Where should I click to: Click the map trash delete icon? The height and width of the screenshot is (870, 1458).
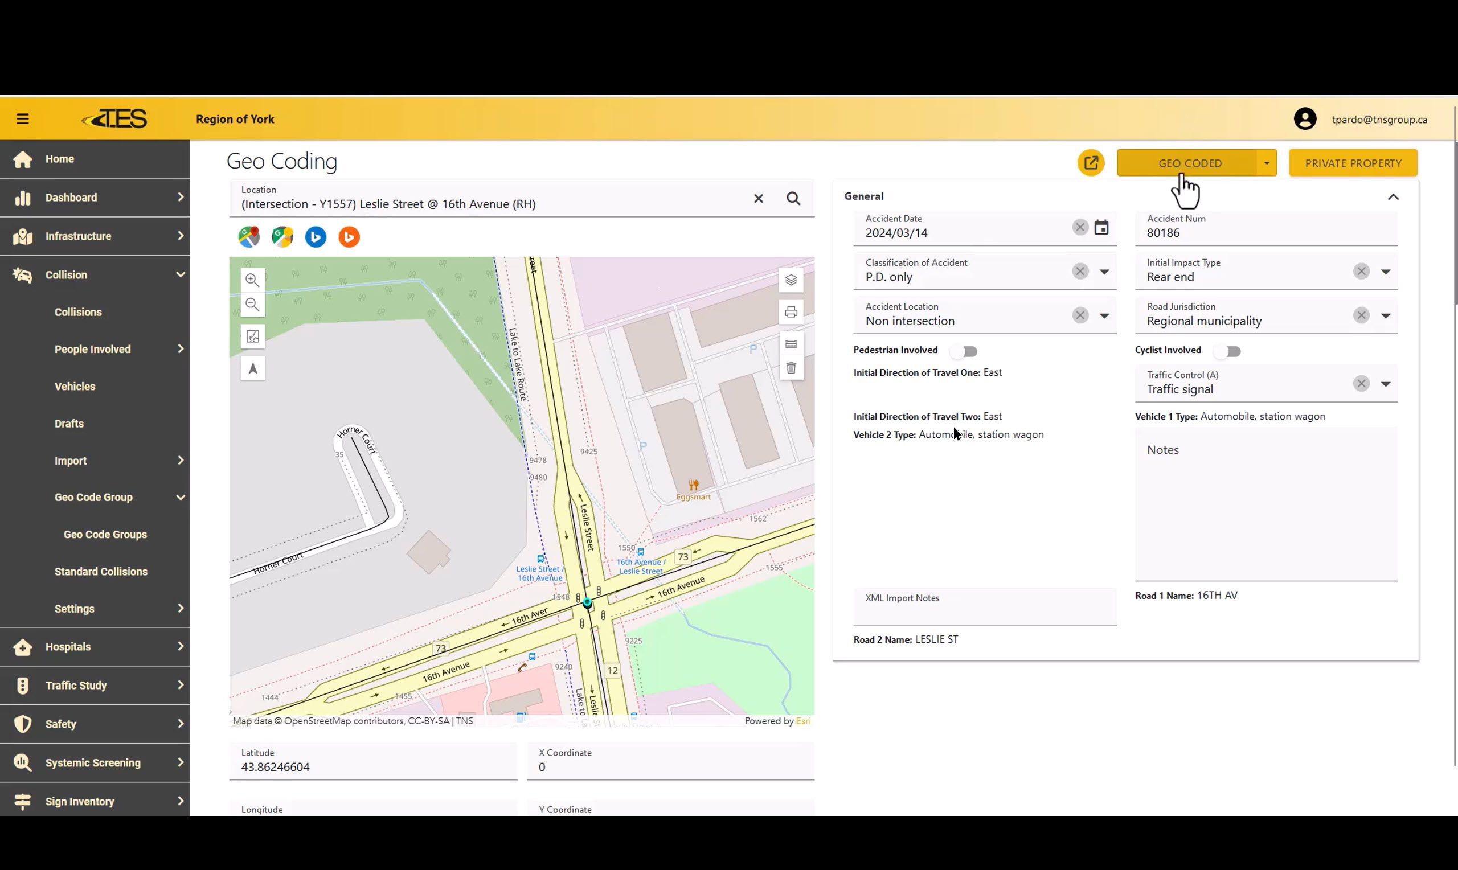point(791,368)
